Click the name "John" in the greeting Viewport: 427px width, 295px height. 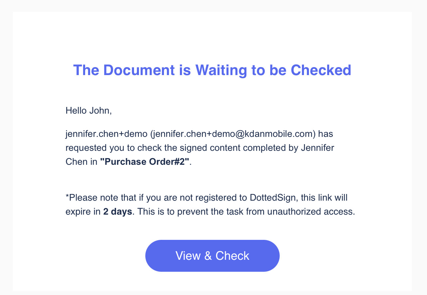click(x=99, y=110)
